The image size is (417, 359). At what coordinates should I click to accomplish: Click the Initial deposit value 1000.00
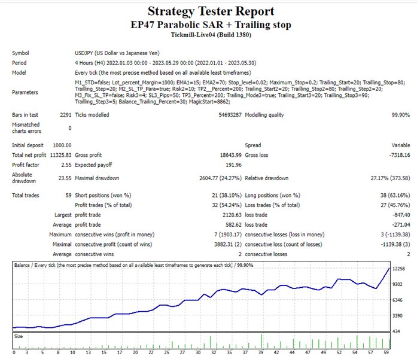point(62,145)
